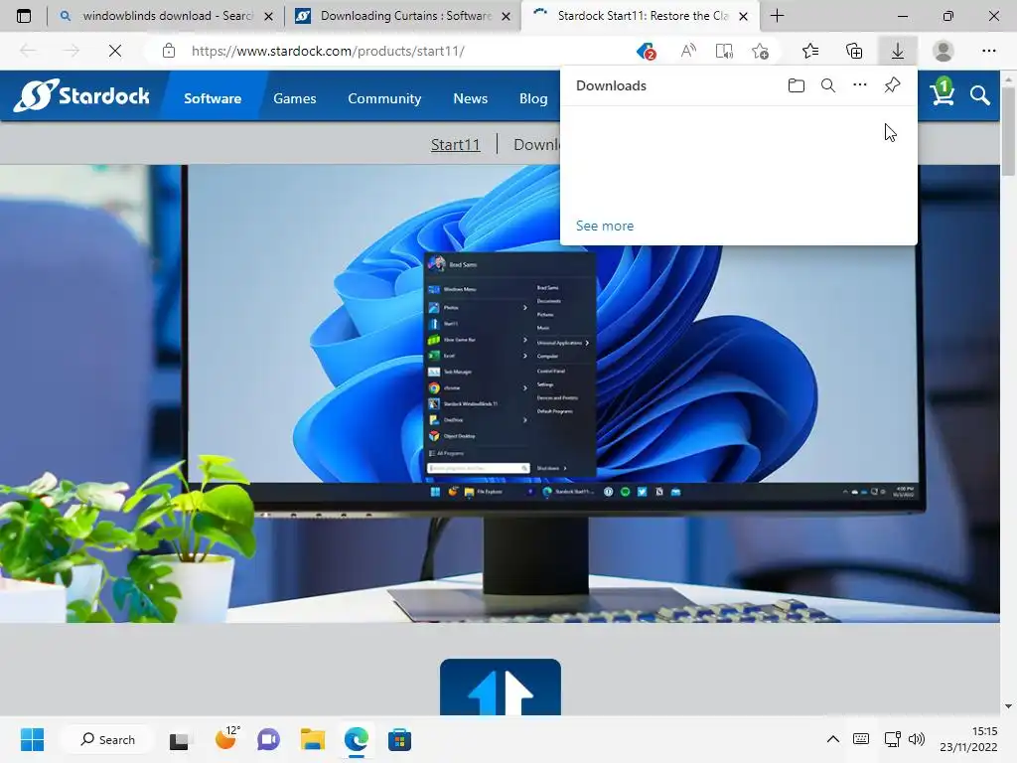Open the Windows Start menu

[x=32, y=739]
